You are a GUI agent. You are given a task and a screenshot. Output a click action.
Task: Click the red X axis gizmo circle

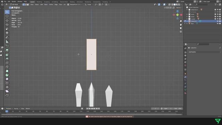pyautogui.click(x=181, y=15)
